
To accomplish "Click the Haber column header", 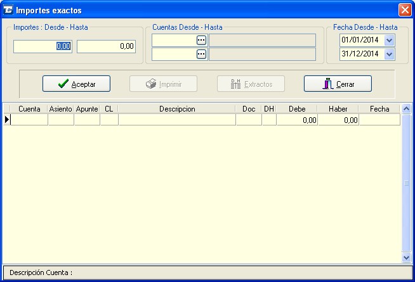I will click(x=338, y=109).
